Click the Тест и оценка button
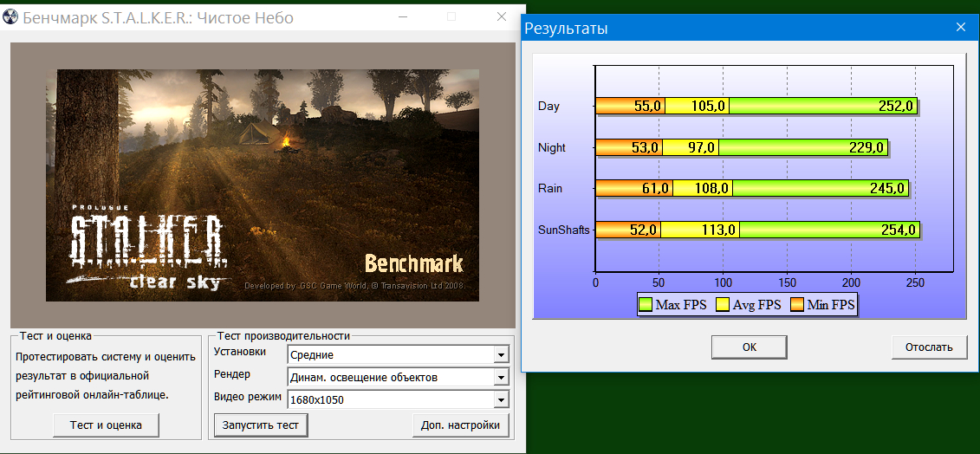Image resolution: width=980 pixels, height=454 pixels. pos(106,425)
